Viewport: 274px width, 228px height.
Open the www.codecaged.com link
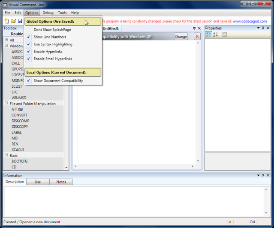[x=250, y=21]
